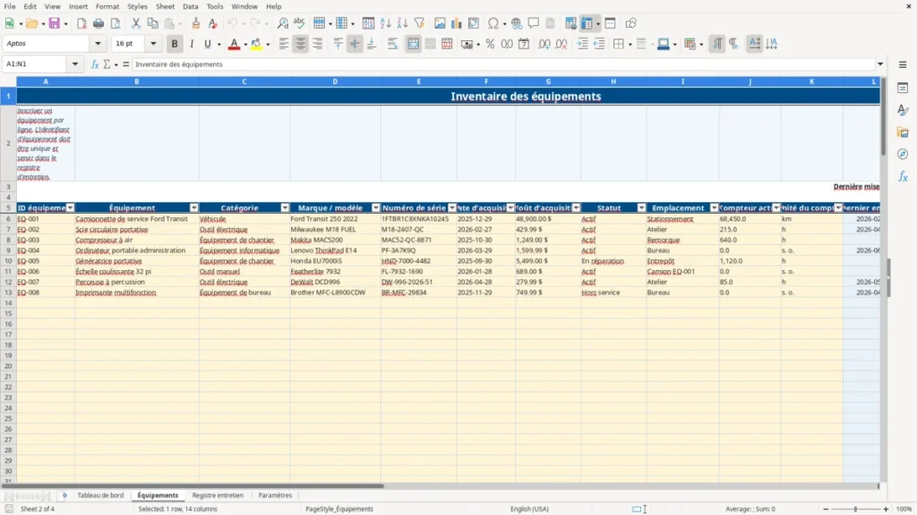Screen dimensions: 917x515
Task: Click the Sort Ascending icon
Action: pyautogui.click(x=385, y=23)
